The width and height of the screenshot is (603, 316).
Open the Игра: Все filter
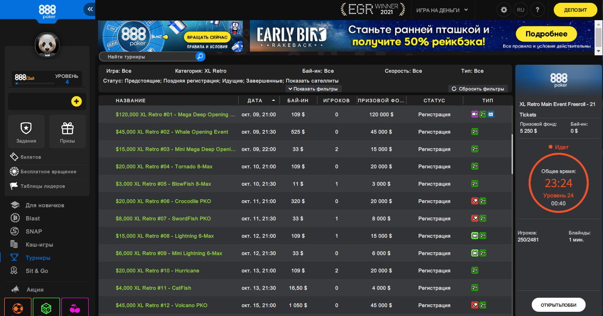click(x=119, y=71)
